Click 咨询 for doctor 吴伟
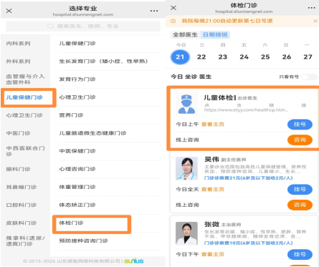The height and width of the screenshot is (267, 319). [300, 205]
